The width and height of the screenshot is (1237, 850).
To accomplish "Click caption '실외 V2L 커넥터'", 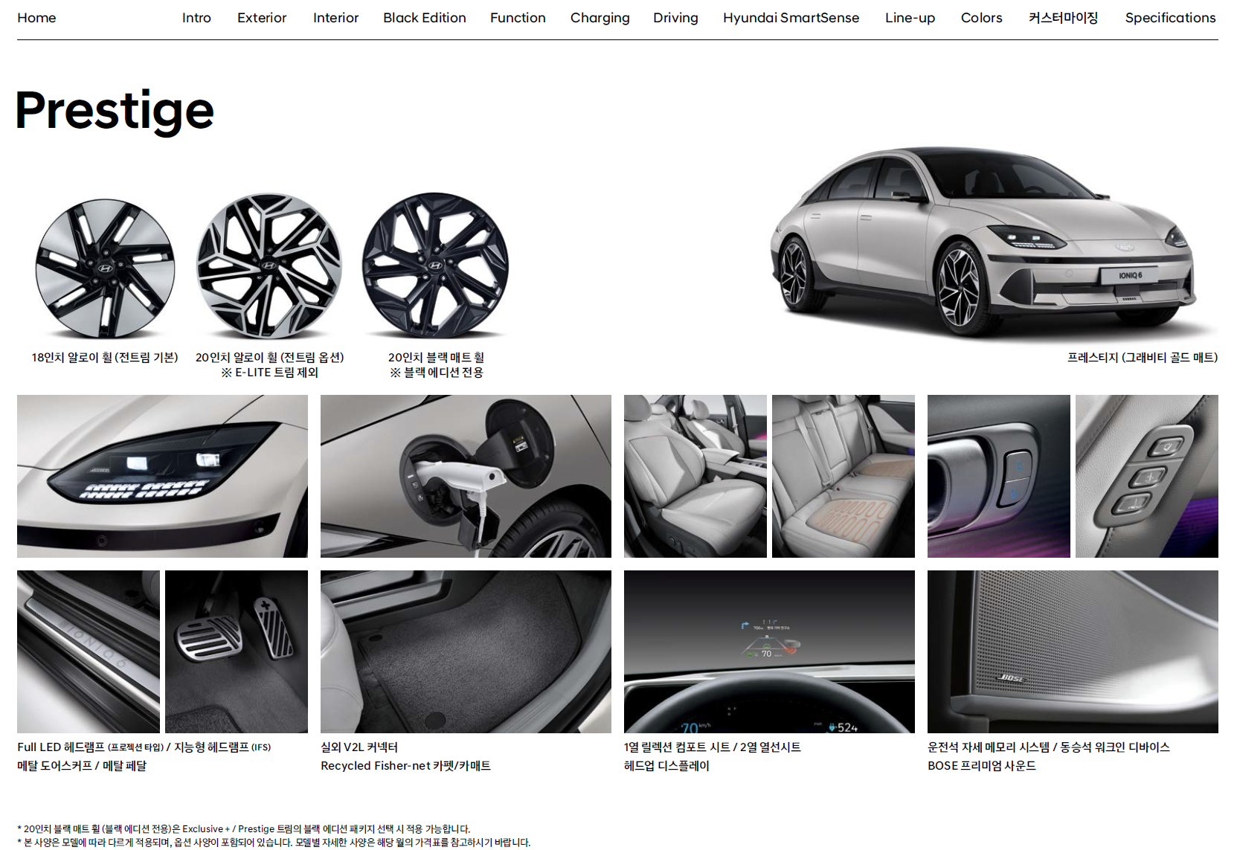I will [359, 747].
